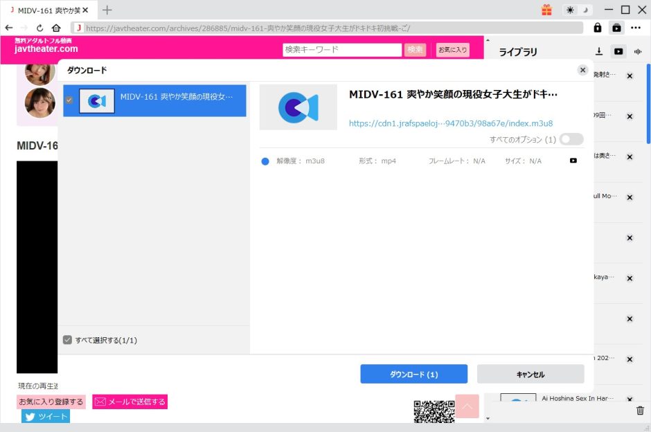Screen dimensions: 651x432
Task: Select the m3u8 resolution radio button
Action: click(x=265, y=161)
